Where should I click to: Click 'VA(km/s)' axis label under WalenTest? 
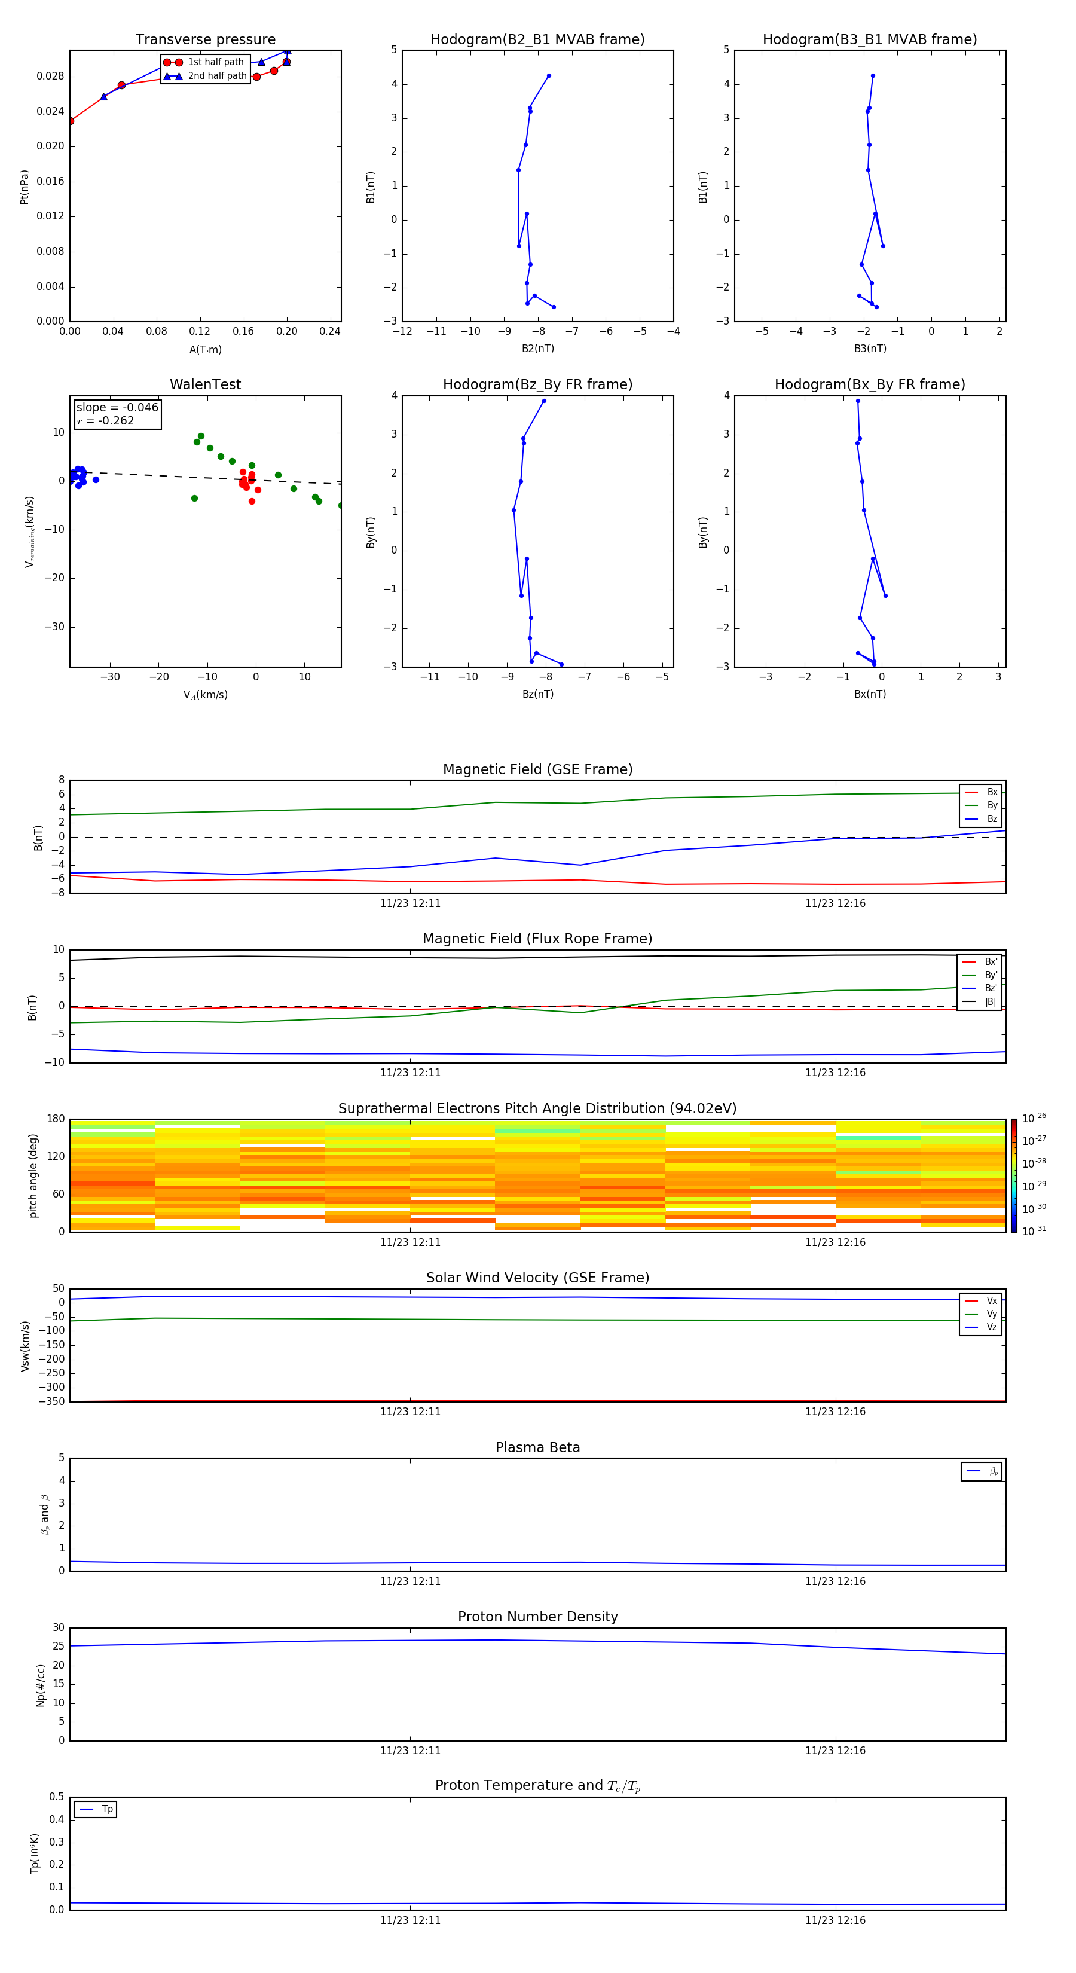pos(205,695)
